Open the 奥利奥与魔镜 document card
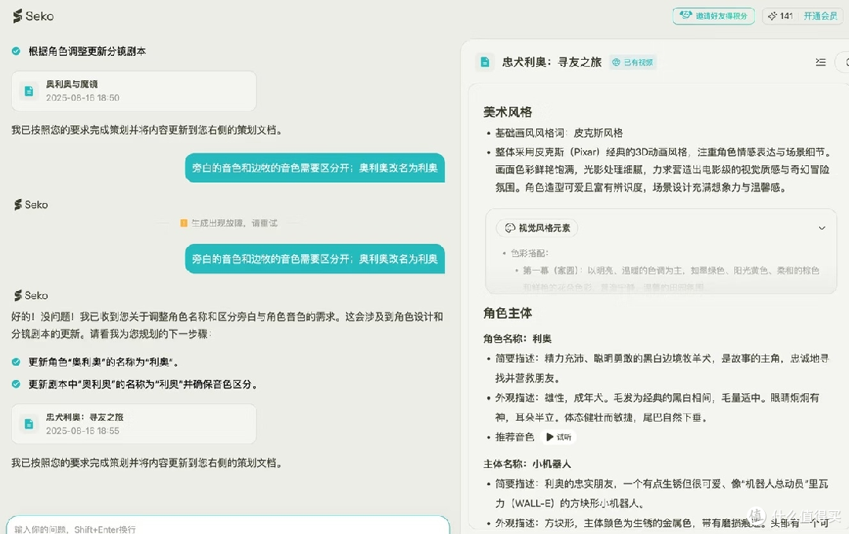This screenshot has height=534, width=849. click(134, 91)
